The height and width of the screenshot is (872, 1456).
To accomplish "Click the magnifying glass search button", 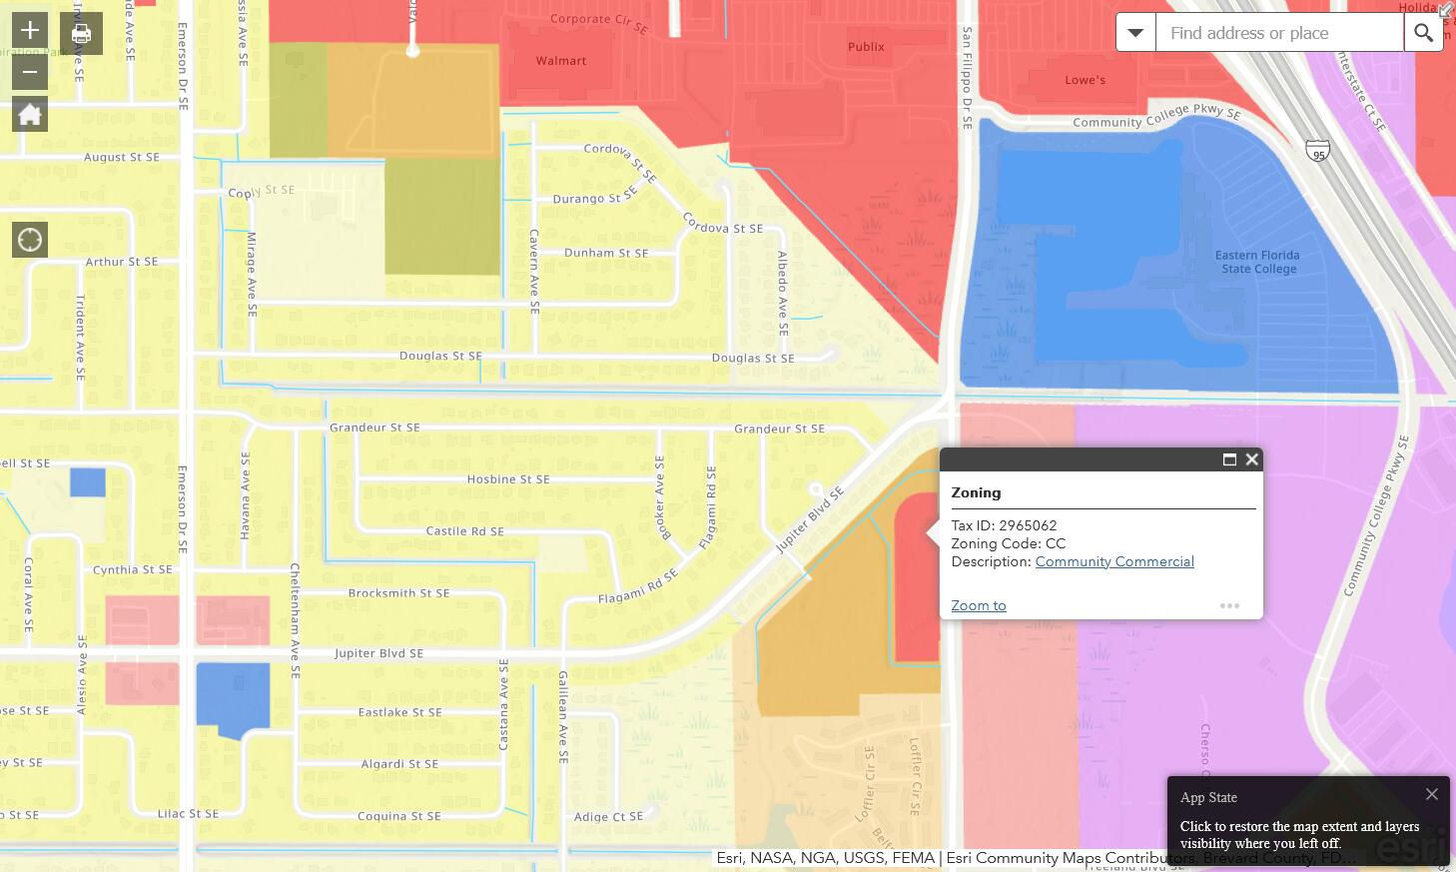I will point(1423,33).
